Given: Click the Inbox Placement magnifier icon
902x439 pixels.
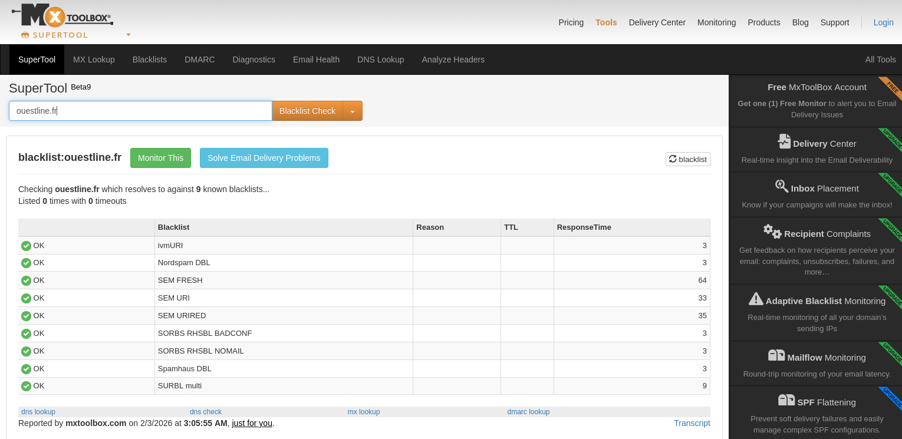Looking at the screenshot, I should [781, 187].
